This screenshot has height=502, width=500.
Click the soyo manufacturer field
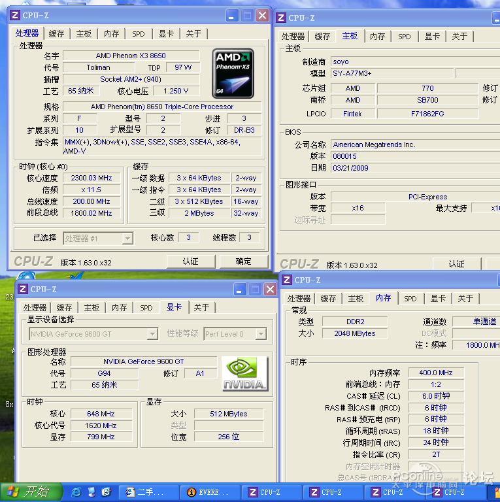[416, 61]
